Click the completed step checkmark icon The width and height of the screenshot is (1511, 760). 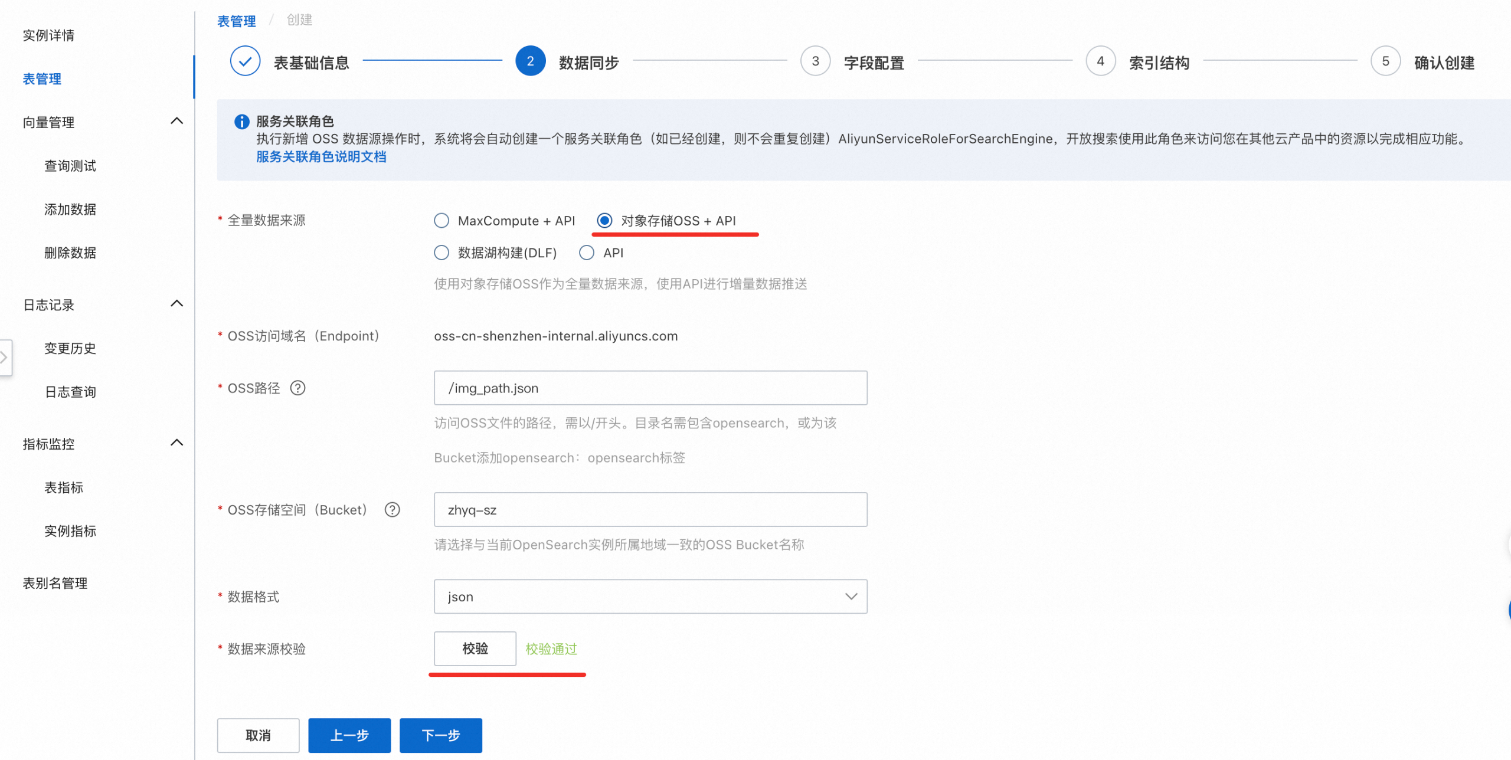click(x=245, y=61)
